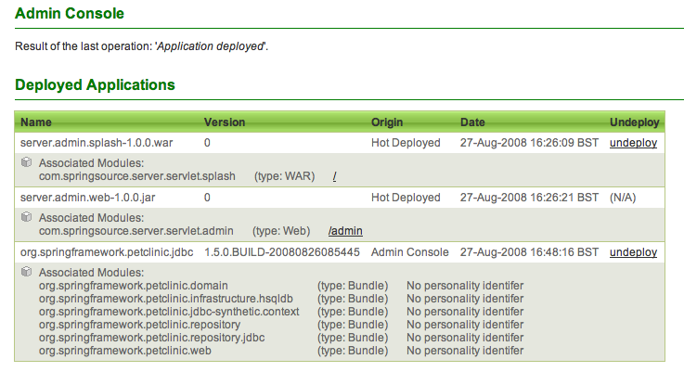
Task: Click the Date column header
Action: (x=472, y=122)
